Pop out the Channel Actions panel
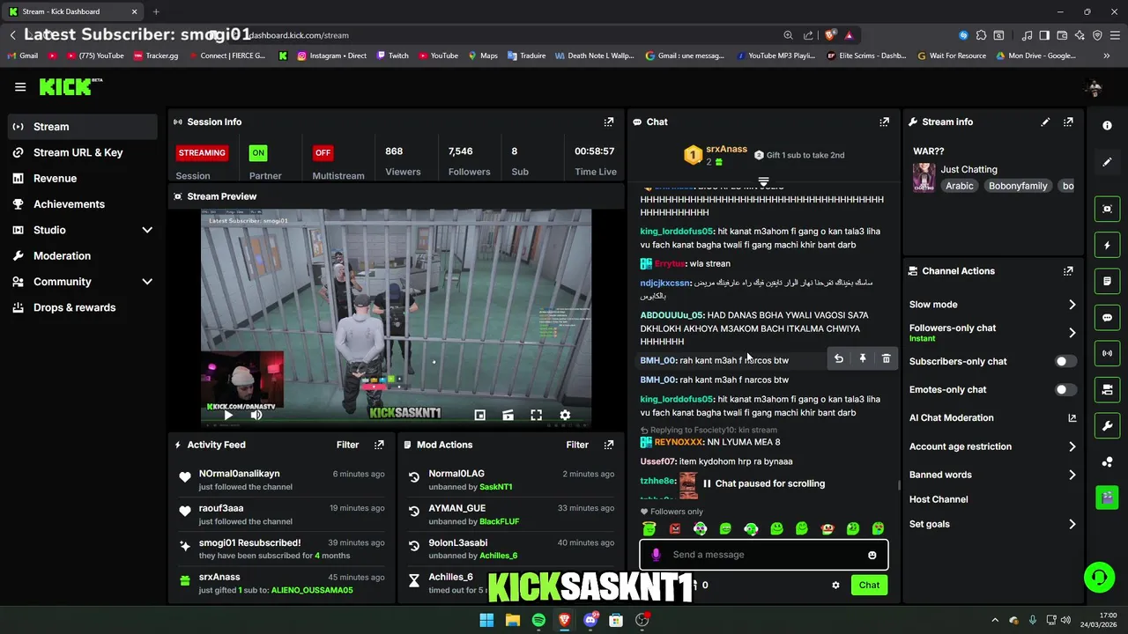The image size is (1128, 634). pos(1068,271)
